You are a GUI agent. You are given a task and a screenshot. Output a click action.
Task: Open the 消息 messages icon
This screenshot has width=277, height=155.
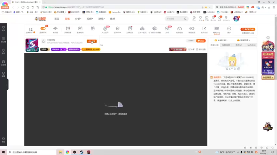pos(220,18)
